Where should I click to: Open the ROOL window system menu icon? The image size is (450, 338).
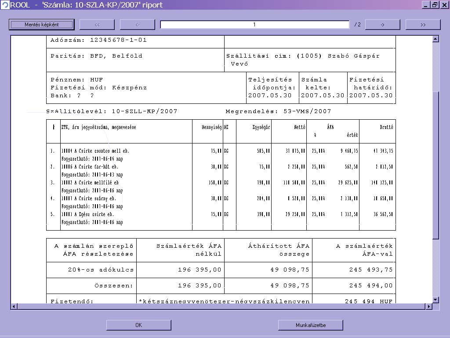coord(5,5)
